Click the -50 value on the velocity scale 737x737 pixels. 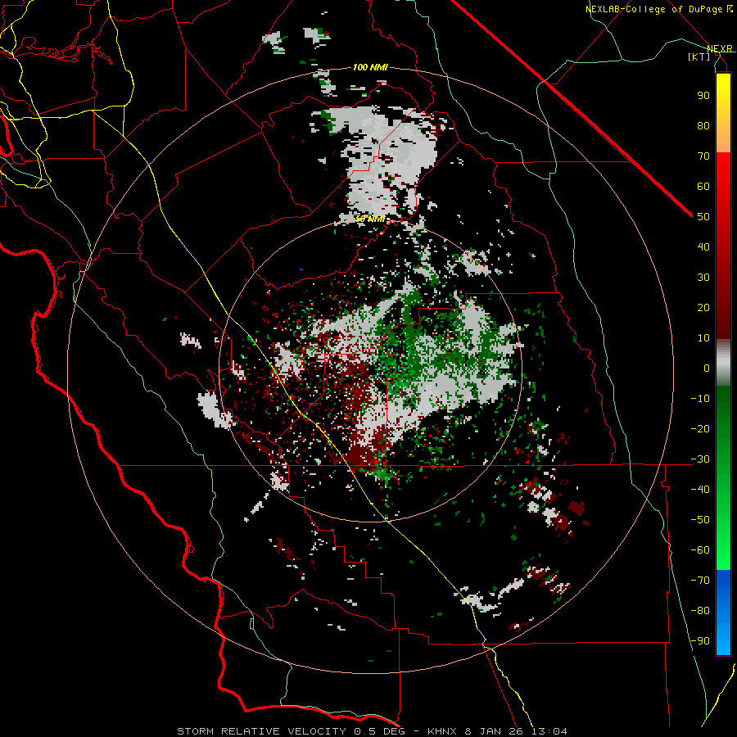[x=700, y=520]
